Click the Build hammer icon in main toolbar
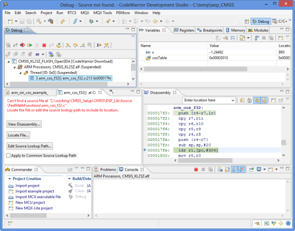Image resolution: width=295 pixels, height=231 pixels. pos(39,21)
